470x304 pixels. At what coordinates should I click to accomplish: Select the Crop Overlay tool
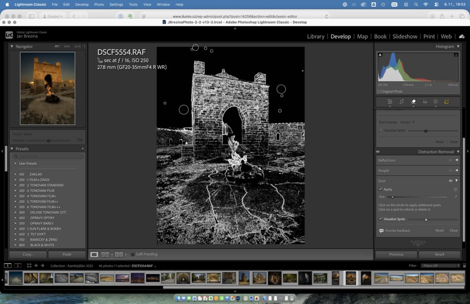402,101
